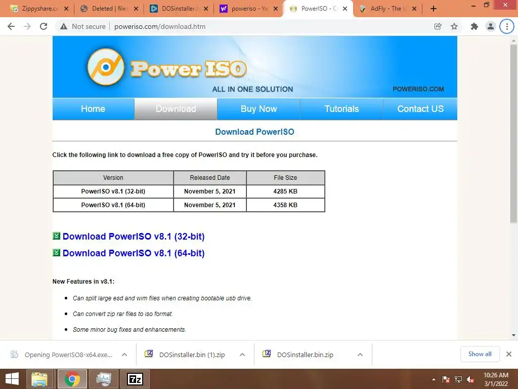This screenshot has width=518, height=389.
Task: Click green download icon beside 32-bit link
Action: coord(57,236)
